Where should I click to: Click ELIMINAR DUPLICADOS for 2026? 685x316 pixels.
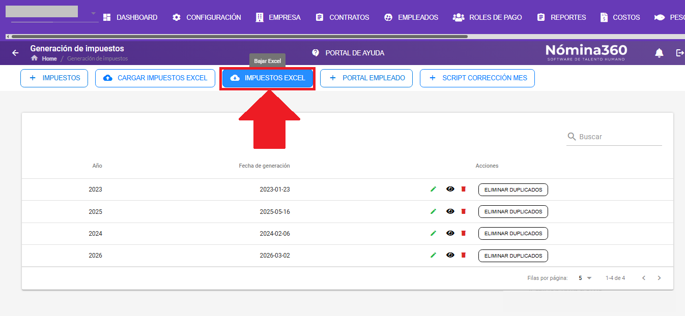[x=513, y=256]
